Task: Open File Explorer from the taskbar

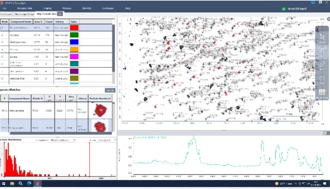Action: coord(12,183)
